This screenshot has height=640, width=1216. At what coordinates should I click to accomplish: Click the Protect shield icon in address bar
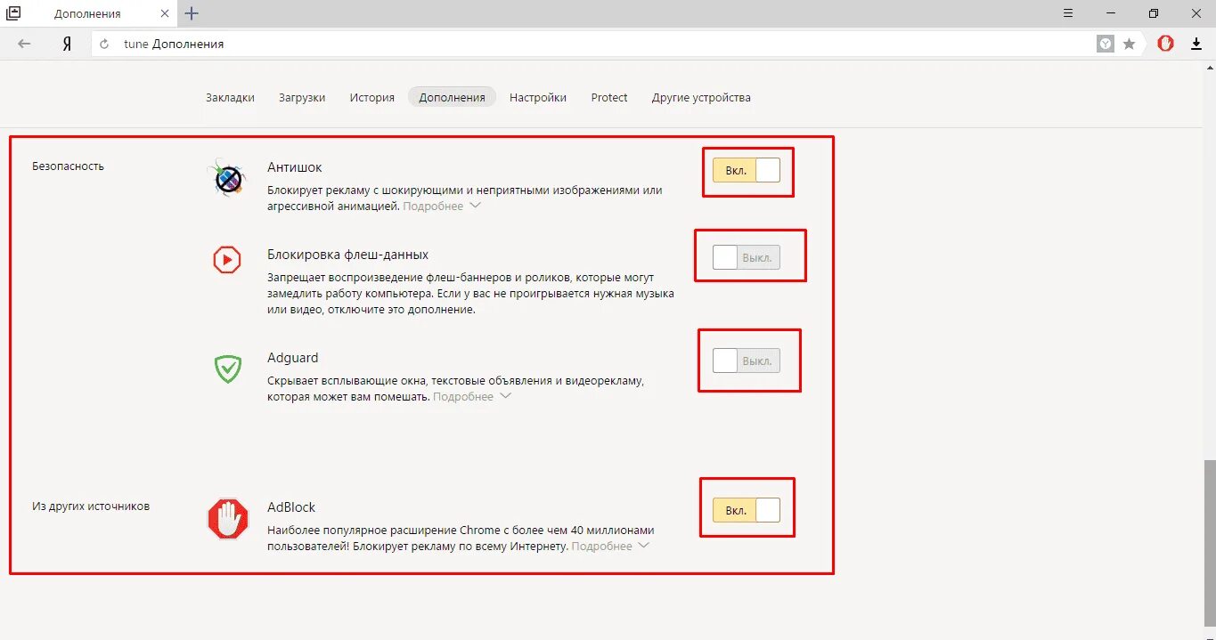[x=1106, y=44]
